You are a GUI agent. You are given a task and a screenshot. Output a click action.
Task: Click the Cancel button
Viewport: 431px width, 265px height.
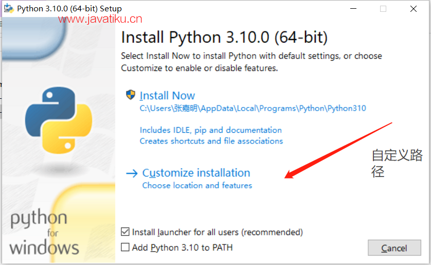tap(394, 248)
